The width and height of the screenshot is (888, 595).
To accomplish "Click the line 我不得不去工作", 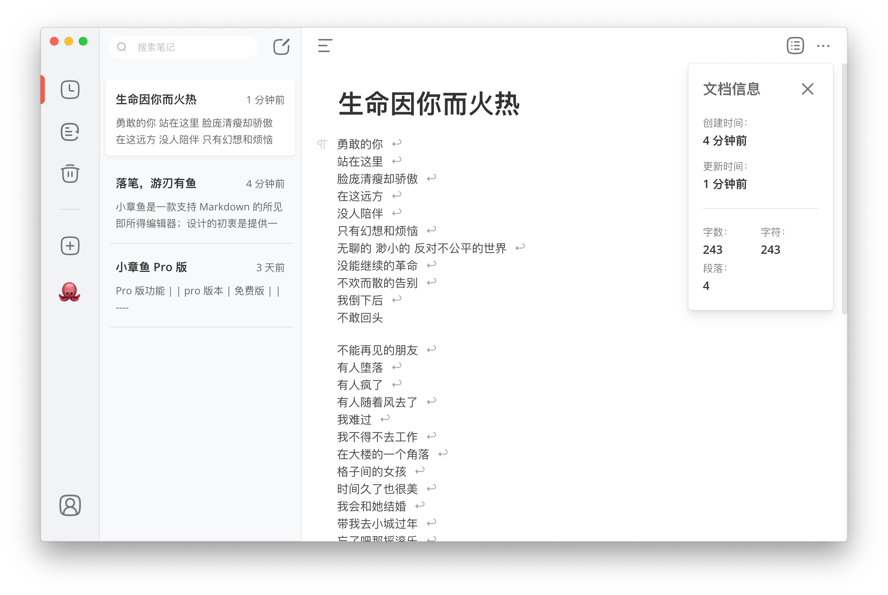I will 377,437.
